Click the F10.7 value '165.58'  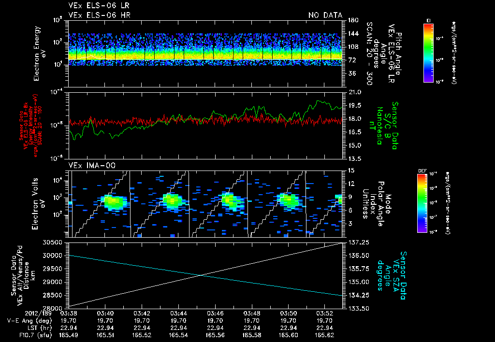(x=251, y=335)
